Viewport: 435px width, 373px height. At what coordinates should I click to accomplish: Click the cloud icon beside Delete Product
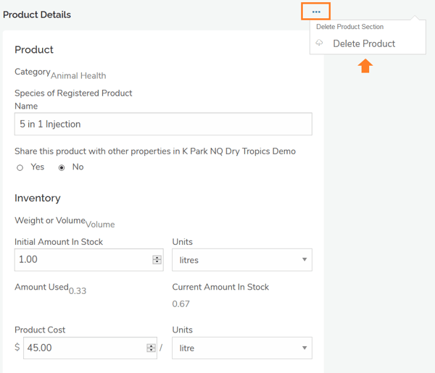(320, 43)
